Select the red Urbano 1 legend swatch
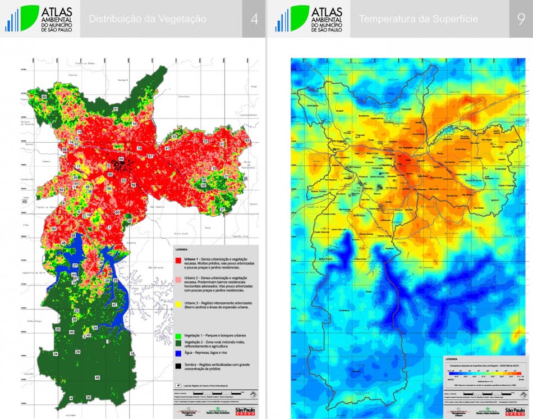The image size is (533, 419). click(x=178, y=261)
